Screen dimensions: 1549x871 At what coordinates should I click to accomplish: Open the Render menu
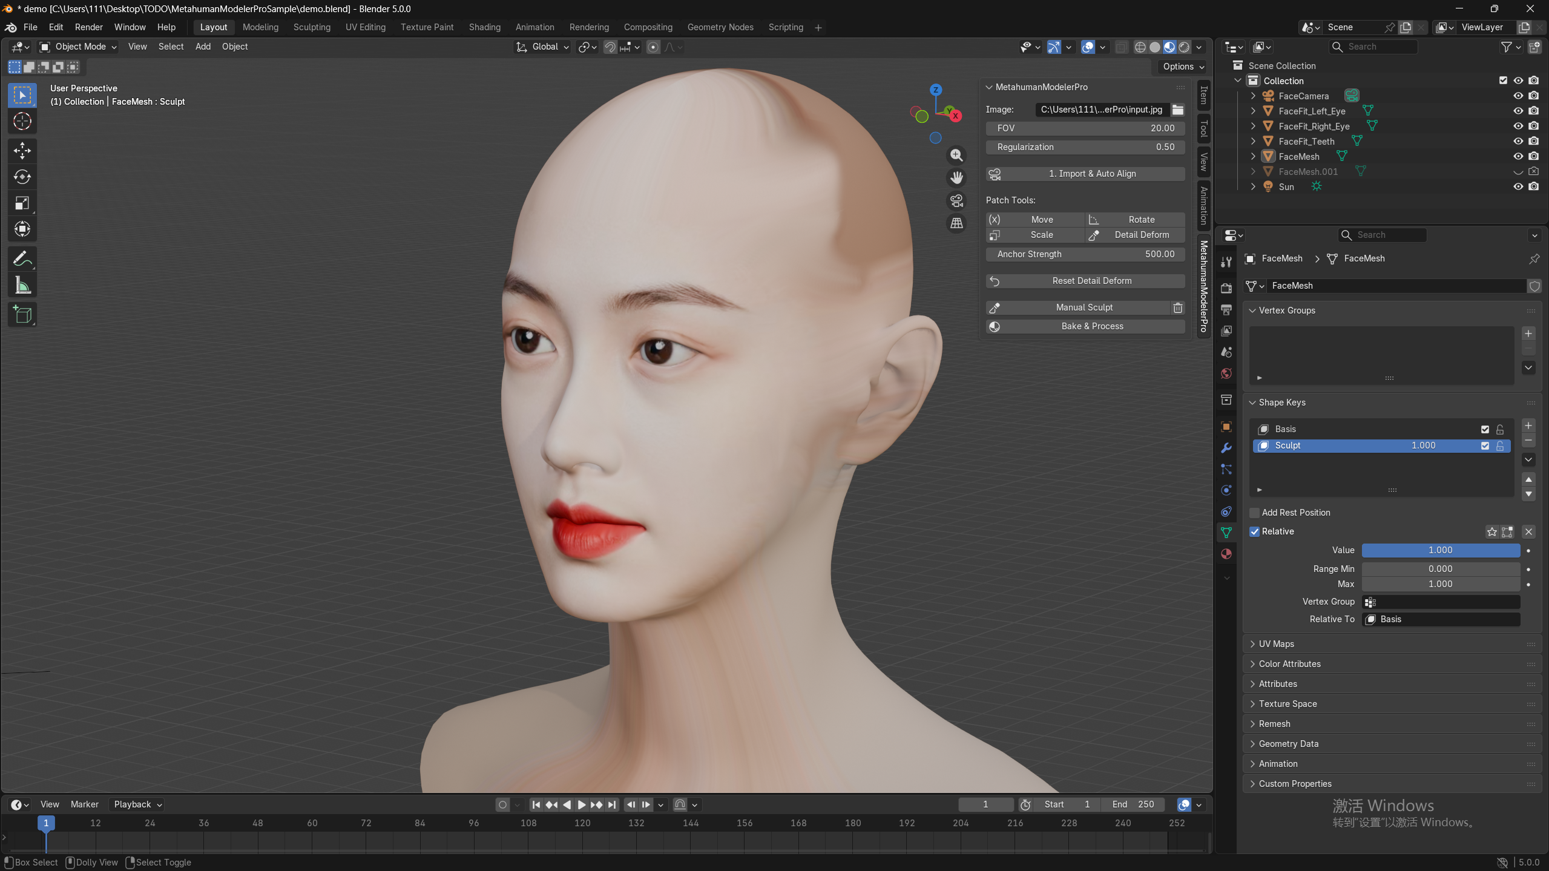(x=88, y=27)
